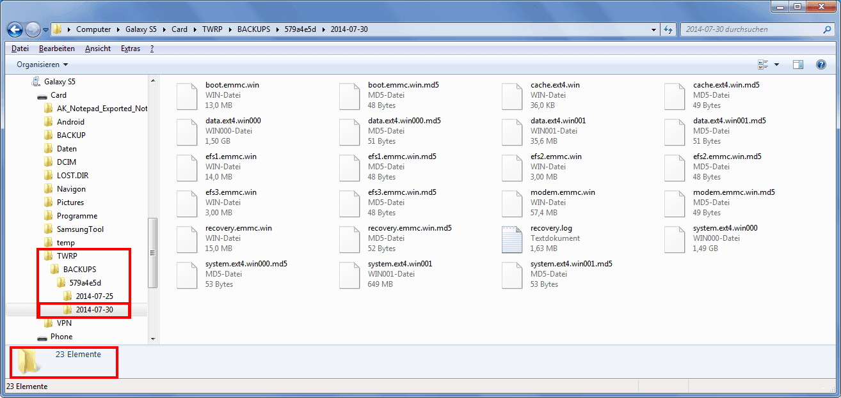Open the Bearbeiten menu
This screenshot has height=398, width=841.
coord(56,49)
